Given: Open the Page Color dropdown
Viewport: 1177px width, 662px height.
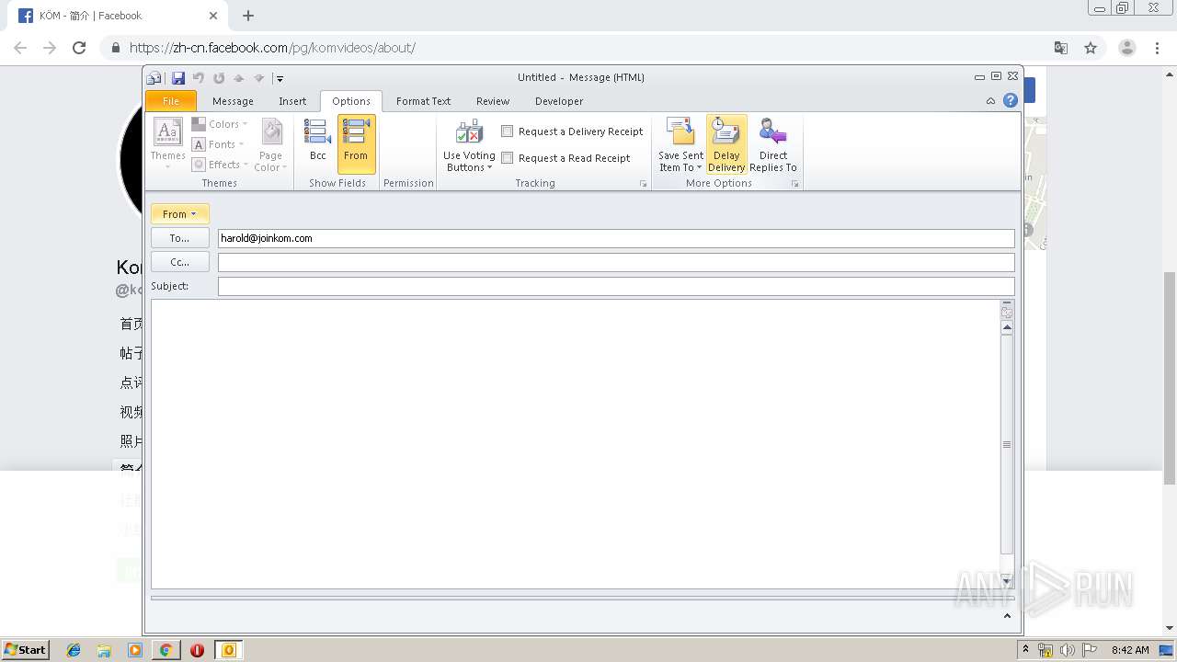Looking at the screenshot, I should tap(271, 144).
